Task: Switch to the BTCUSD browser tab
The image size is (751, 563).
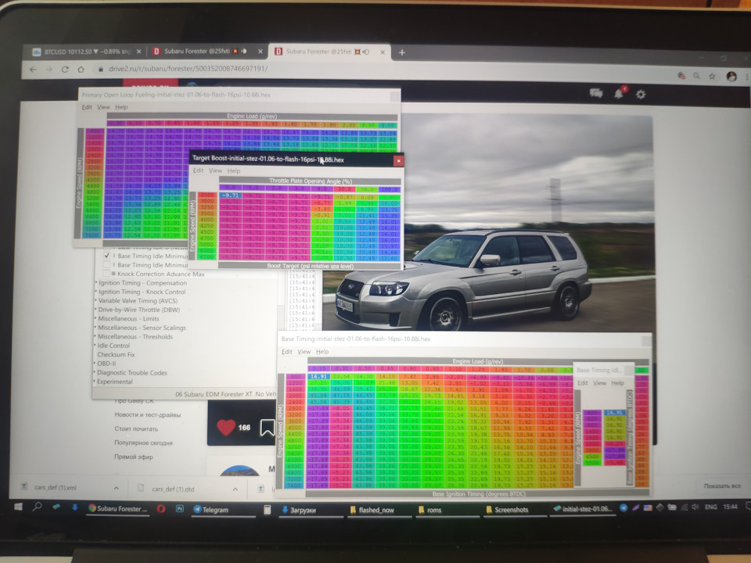Action: tap(86, 52)
